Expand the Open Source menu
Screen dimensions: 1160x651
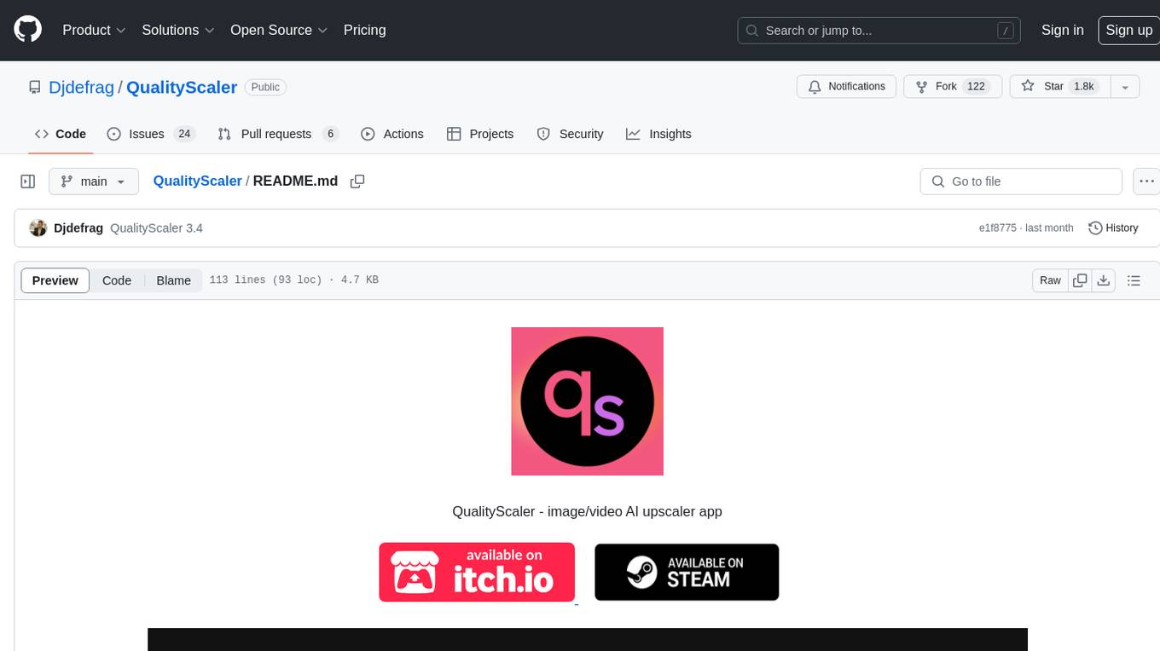click(x=279, y=30)
